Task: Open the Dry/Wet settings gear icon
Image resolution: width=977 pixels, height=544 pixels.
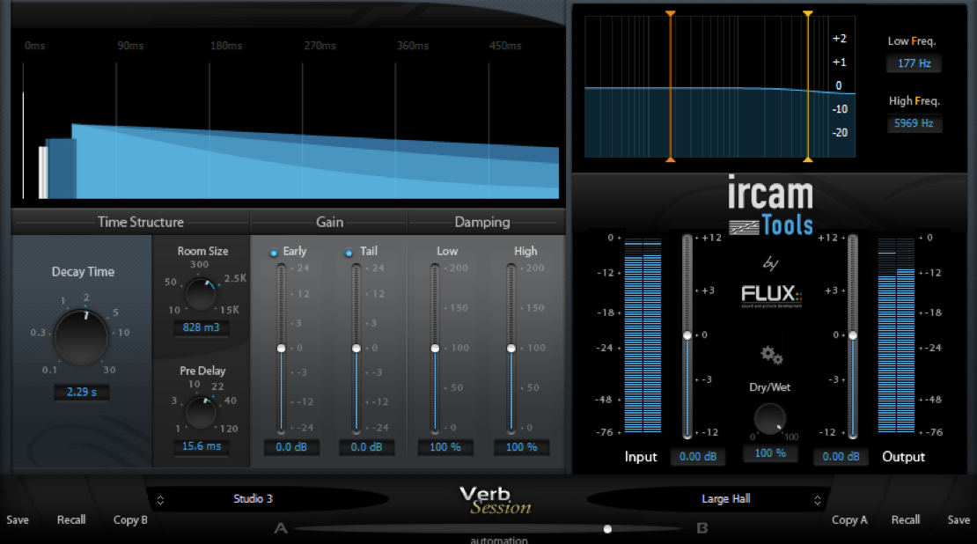Action: 771,356
